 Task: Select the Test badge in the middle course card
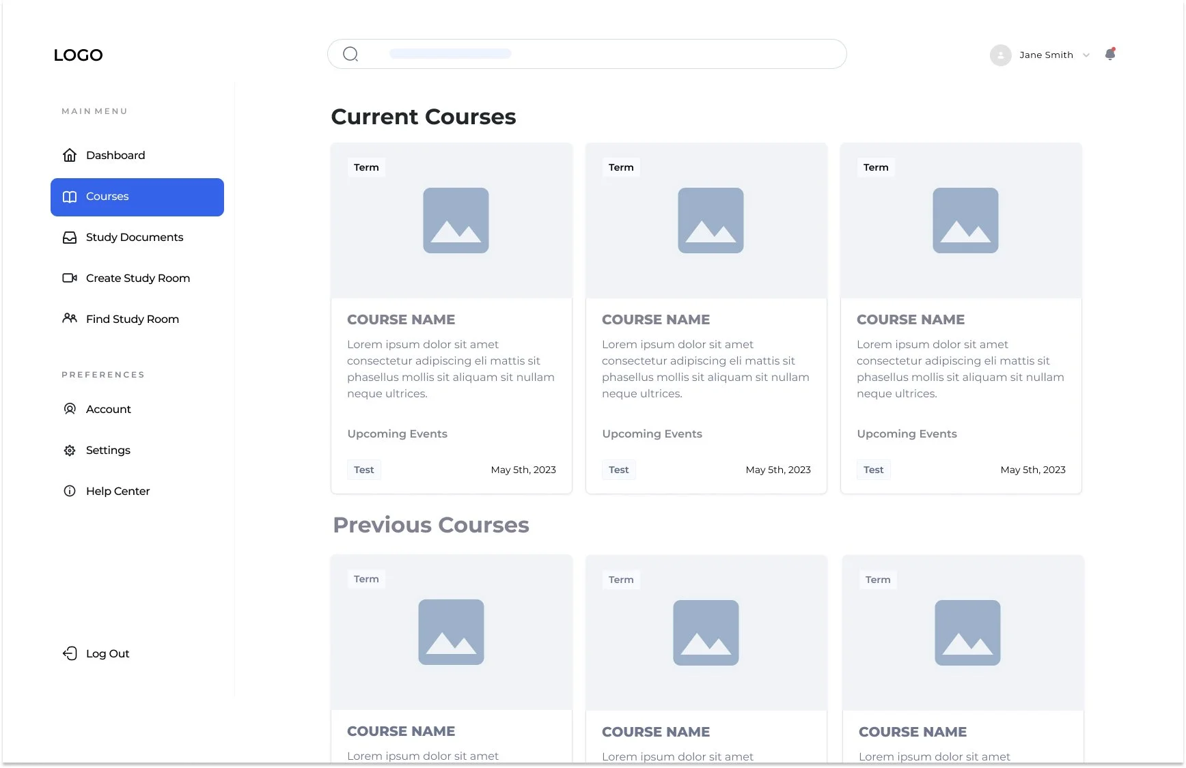(618, 470)
